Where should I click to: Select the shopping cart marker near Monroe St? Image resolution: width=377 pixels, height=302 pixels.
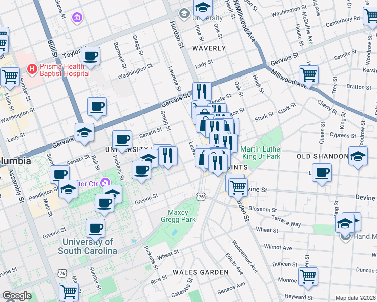point(308,278)
